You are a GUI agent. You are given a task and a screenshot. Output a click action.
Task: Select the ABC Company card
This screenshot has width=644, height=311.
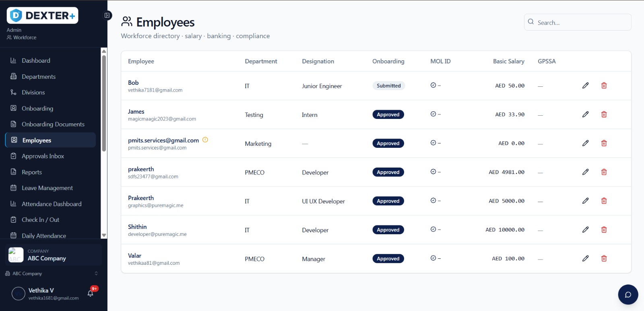54,255
